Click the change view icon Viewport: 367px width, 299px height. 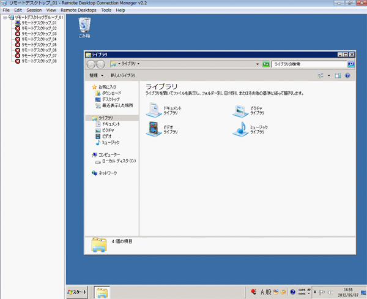pos(321,75)
